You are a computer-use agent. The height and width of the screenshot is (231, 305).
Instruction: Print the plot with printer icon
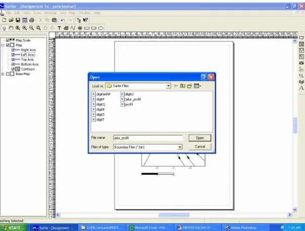(32, 20)
